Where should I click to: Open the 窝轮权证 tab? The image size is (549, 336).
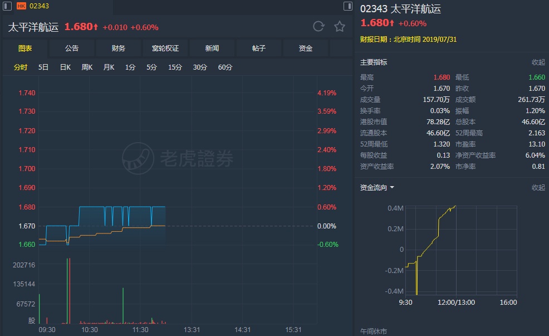(x=165, y=48)
